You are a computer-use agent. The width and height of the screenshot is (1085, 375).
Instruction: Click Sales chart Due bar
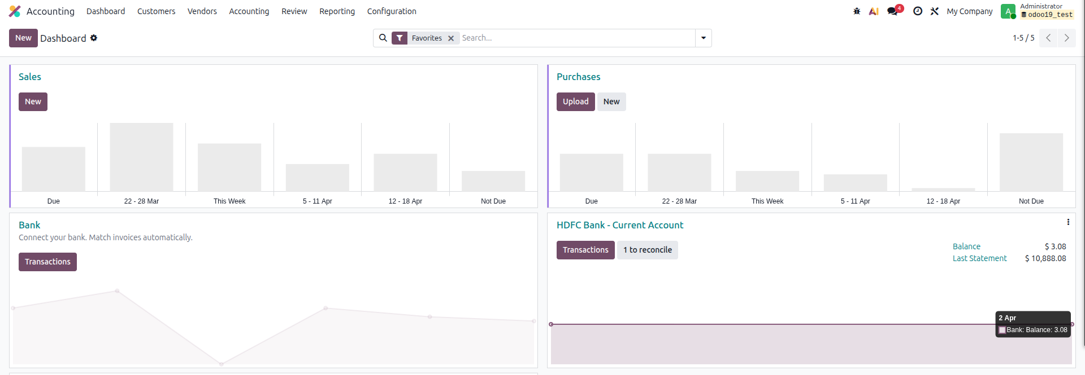[54, 169]
